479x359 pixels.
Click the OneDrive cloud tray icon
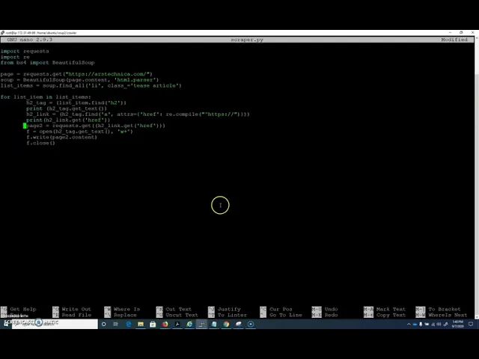pyautogui.click(x=415, y=324)
